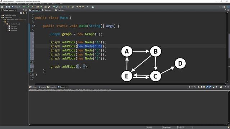This screenshot has height=129, width=230.
Task: Open the Source menu
Action: point(13,4)
